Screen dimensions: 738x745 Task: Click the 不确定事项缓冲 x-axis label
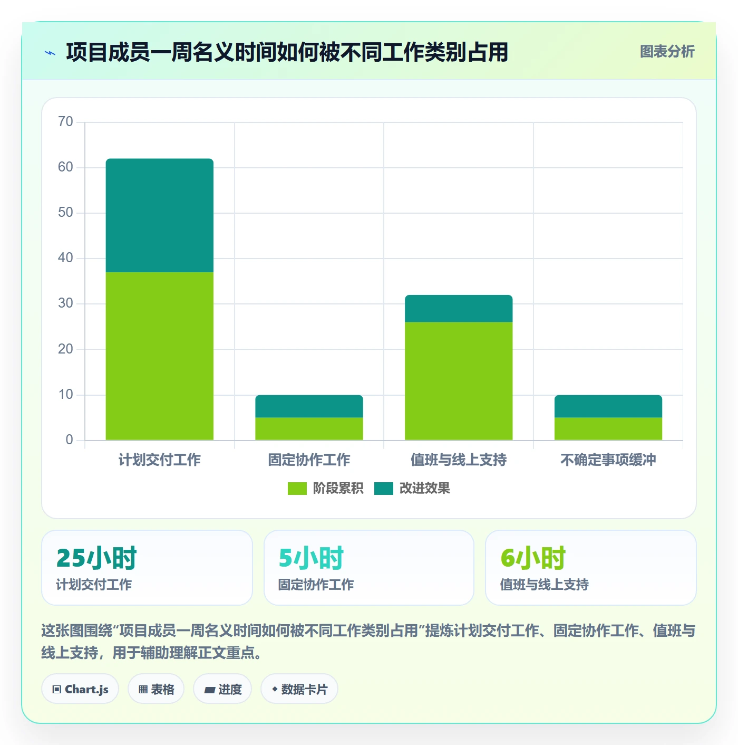(x=608, y=460)
